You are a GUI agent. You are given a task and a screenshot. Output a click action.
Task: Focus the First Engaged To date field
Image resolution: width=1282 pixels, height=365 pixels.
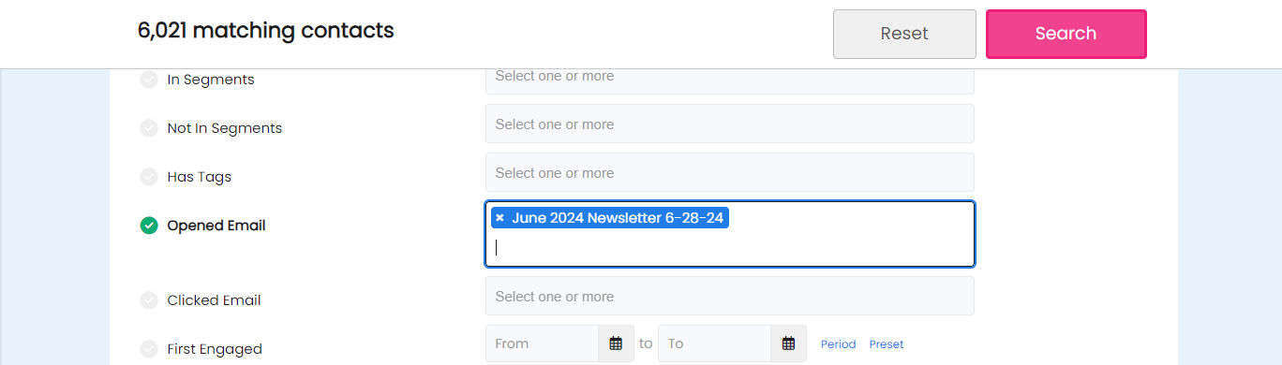[x=714, y=343]
